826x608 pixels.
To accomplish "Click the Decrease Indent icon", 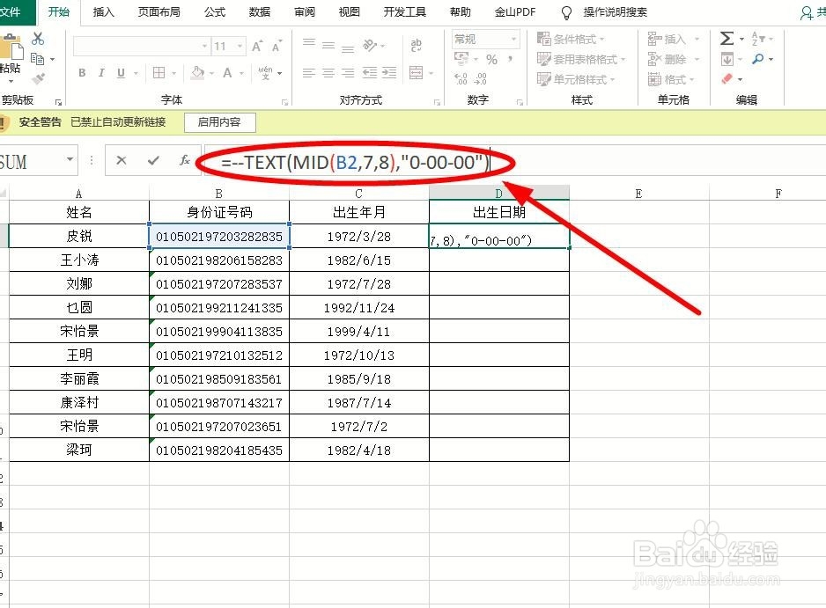I will (x=370, y=73).
